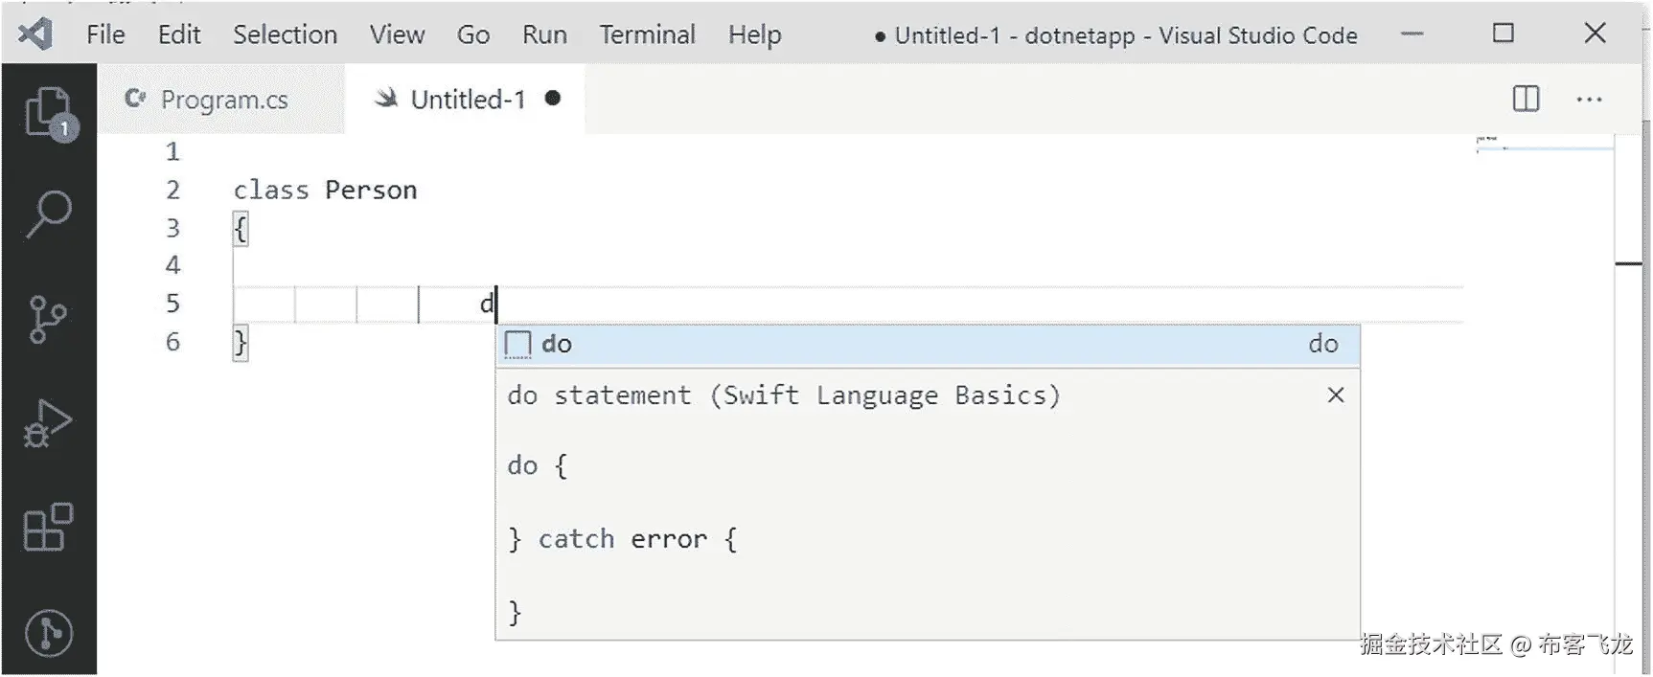Open the Run menu

point(544,35)
